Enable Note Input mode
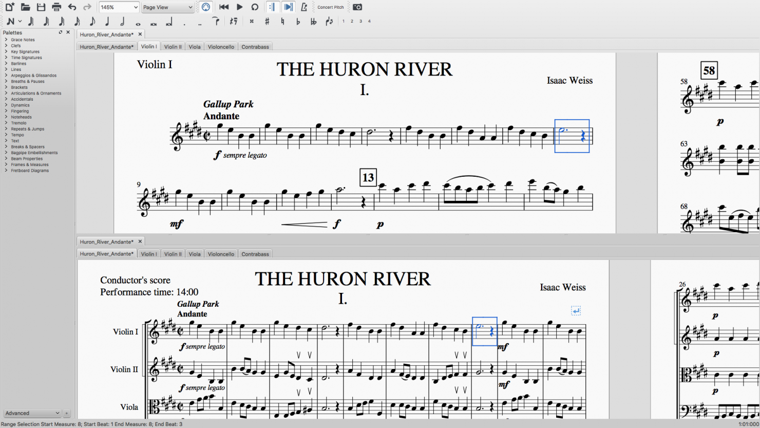This screenshot has height=428, width=760. pos(11,21)
